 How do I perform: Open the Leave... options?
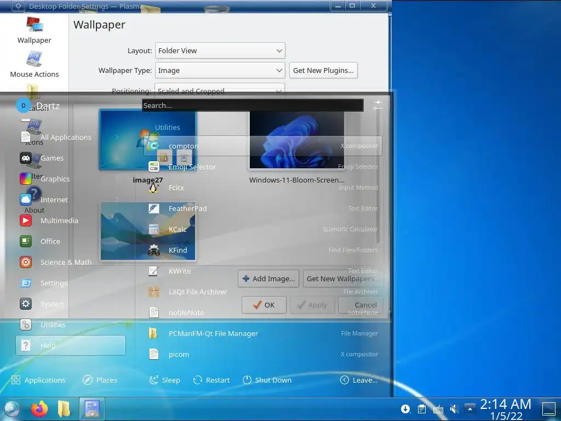click(x=359, y=380)
